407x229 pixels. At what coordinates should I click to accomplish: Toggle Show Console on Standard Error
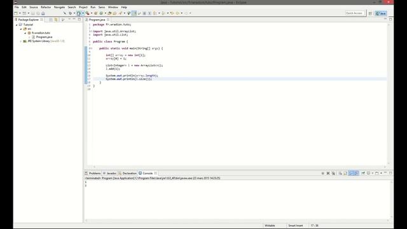click(356, 173)
